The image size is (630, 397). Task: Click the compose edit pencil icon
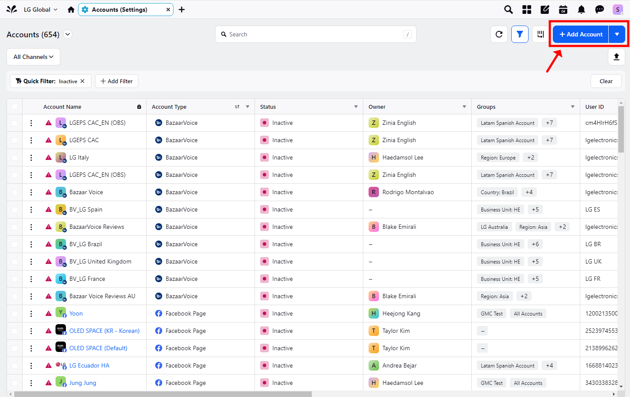[545, 10]
